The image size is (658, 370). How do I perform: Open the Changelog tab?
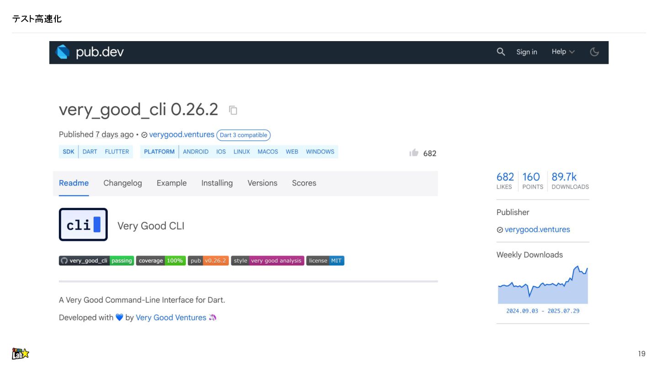point(122,183)
